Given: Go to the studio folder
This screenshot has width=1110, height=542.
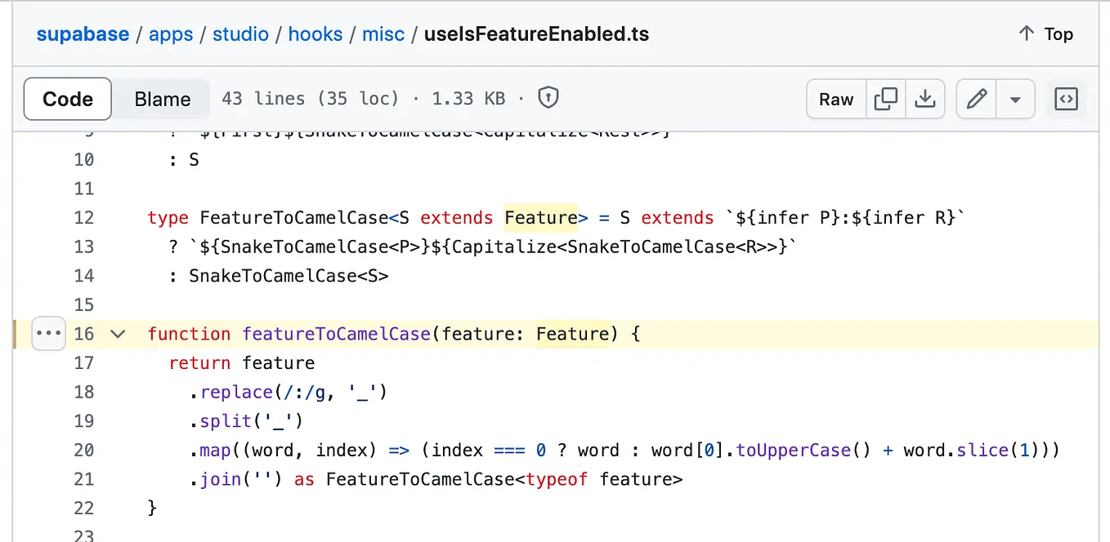Looking at the screenshot, I should tap(241, 33).
